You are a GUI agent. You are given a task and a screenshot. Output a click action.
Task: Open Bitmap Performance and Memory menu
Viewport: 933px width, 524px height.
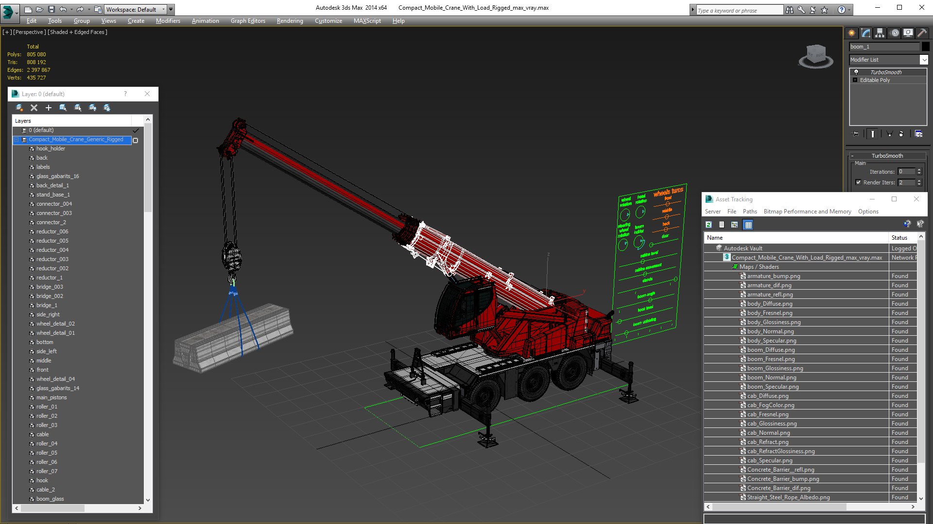(807, 212)
